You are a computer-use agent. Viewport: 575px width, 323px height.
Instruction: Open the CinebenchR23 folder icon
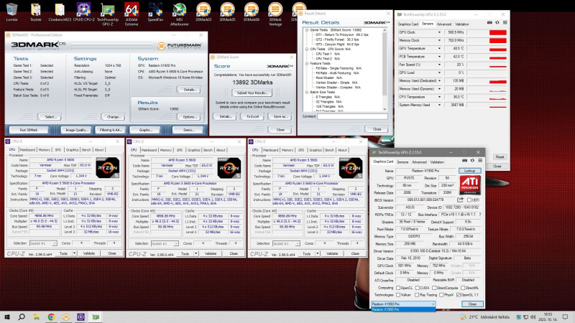coord(60,11)
